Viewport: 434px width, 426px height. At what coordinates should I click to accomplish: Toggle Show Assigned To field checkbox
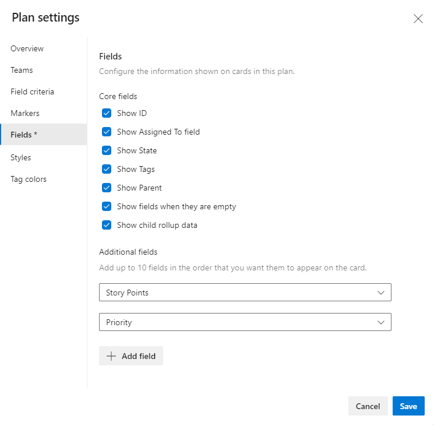pyautogui.click(x=107, y=132)
